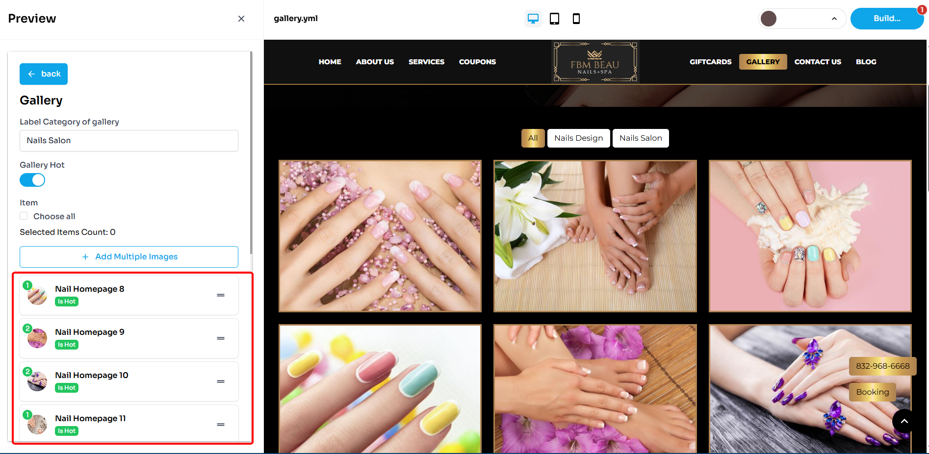Click the Label Category input field
Image resolution: width=929 pixels, height=454 pixels.
pyautogui.click(x=129, y=141)
